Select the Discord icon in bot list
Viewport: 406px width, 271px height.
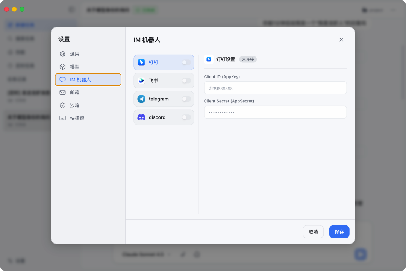[142, 117]
